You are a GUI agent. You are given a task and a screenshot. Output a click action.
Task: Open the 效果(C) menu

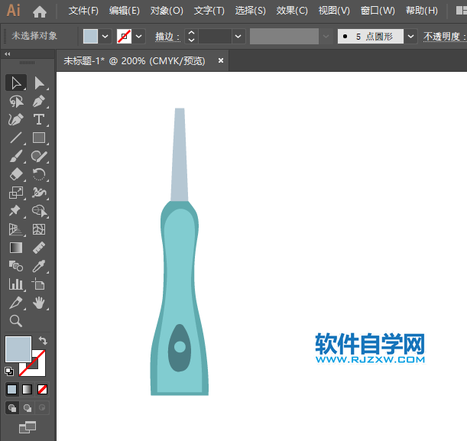tap(292, 11)
